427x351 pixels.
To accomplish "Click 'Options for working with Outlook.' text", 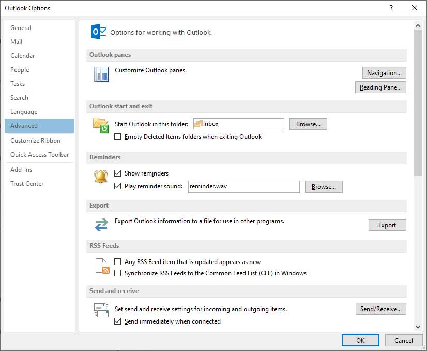I will (x=161, y=32).
